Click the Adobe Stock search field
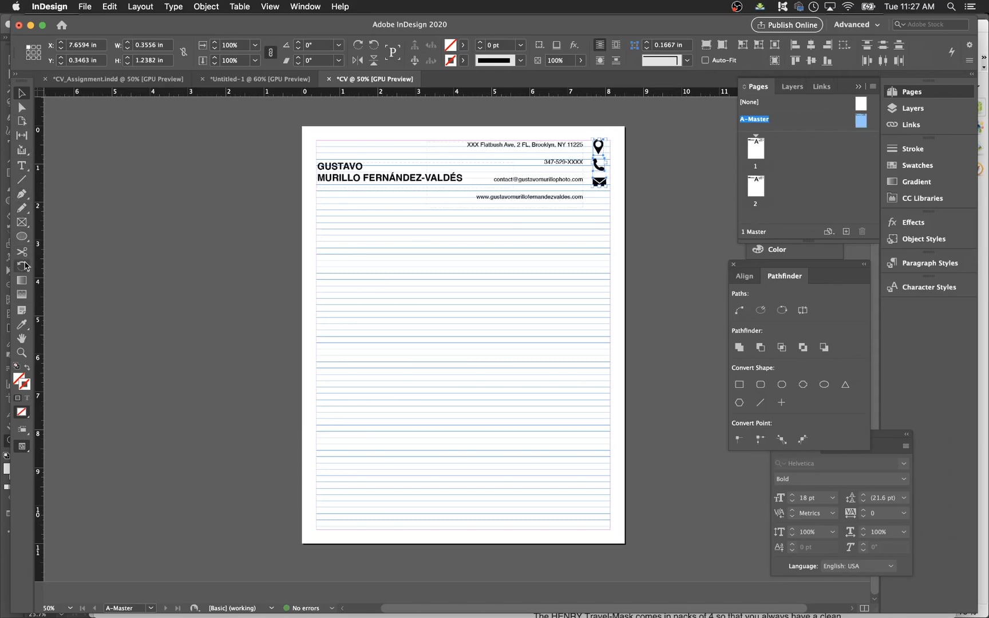 (x=931, y=25)
